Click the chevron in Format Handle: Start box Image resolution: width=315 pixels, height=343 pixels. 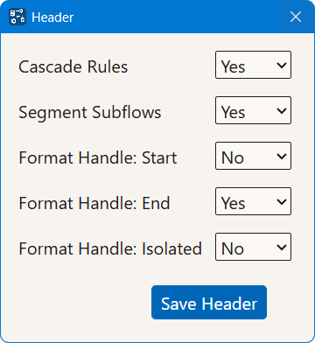[282, 156]
